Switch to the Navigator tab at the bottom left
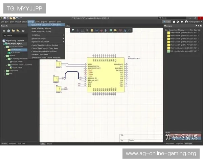This screenshot has width=203, height=162. (x=13, y=143)
